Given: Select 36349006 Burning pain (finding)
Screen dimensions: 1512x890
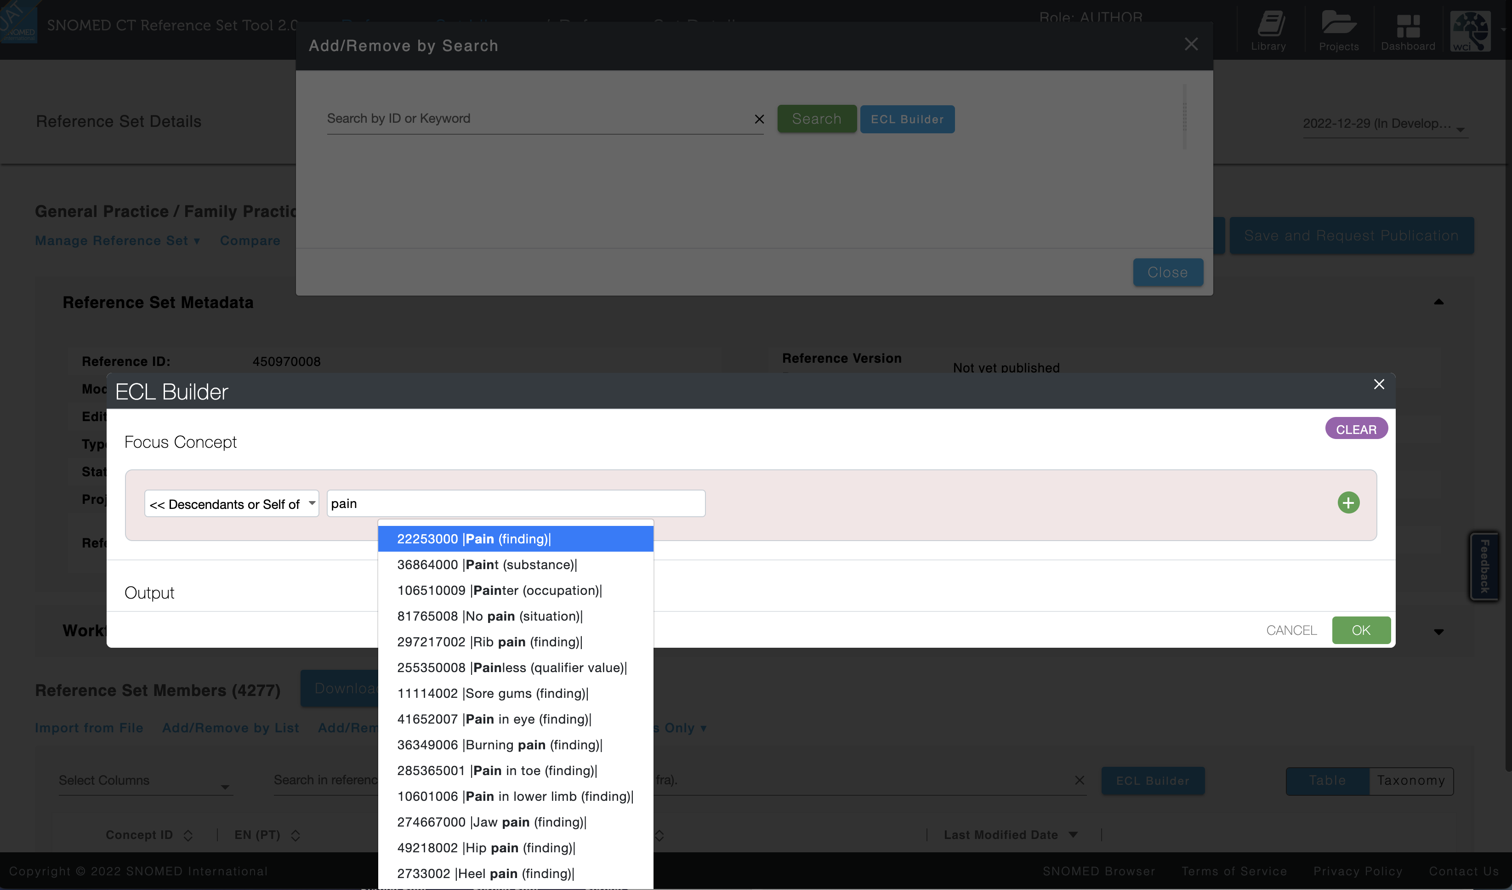Looking at the screenshot, I should 515,745.
